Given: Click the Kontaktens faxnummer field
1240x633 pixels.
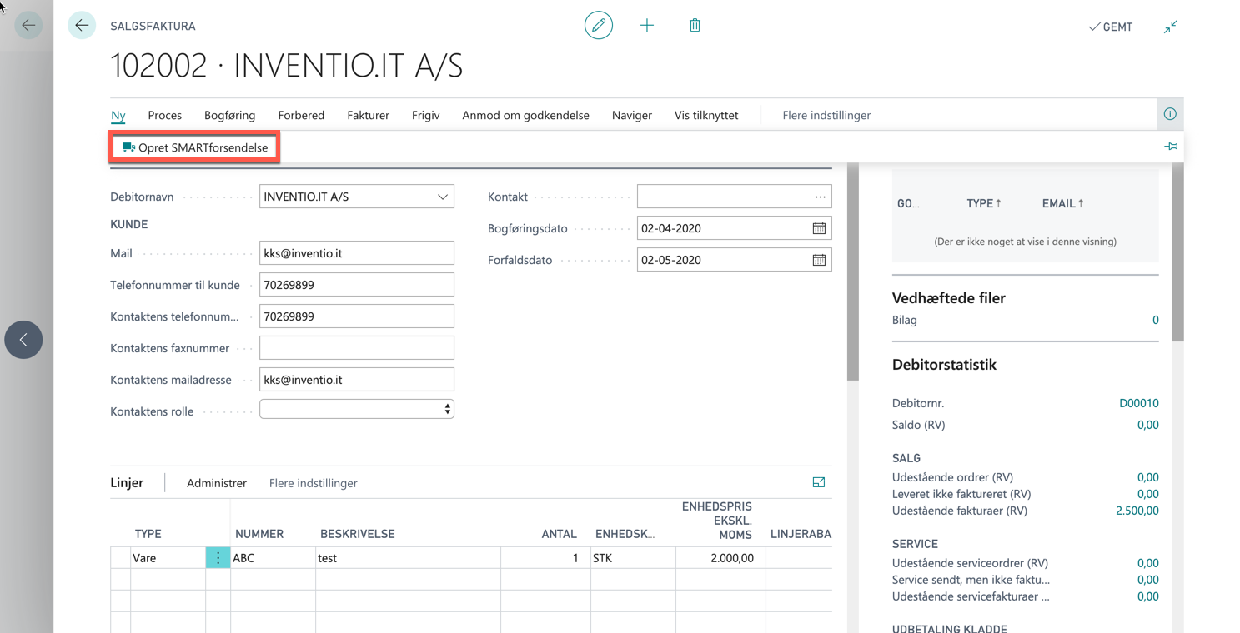Looking at the screenshot, I should pyautogui.click(x=357, y=348).
